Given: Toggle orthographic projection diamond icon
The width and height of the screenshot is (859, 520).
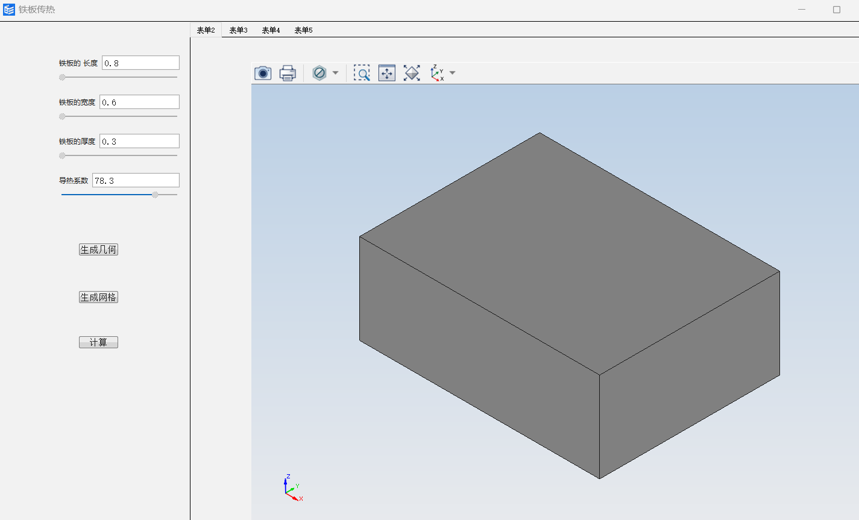Looking at the screenshot, I should 412,73.
